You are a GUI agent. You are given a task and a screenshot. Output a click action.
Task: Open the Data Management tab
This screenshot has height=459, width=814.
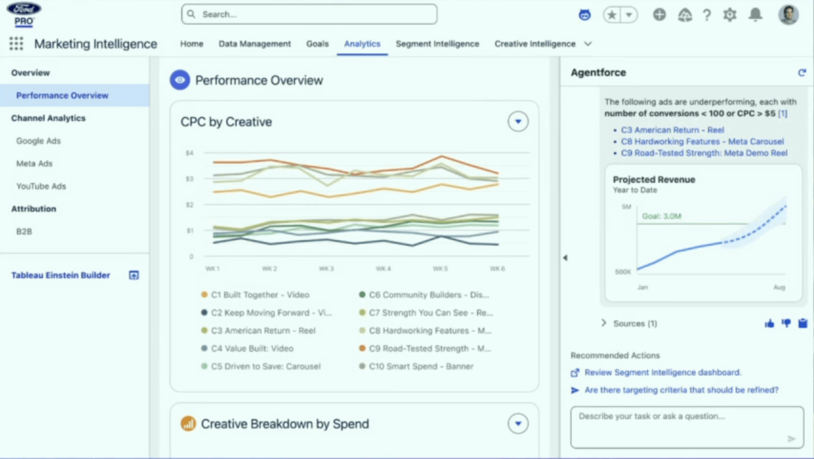[255, 44]
